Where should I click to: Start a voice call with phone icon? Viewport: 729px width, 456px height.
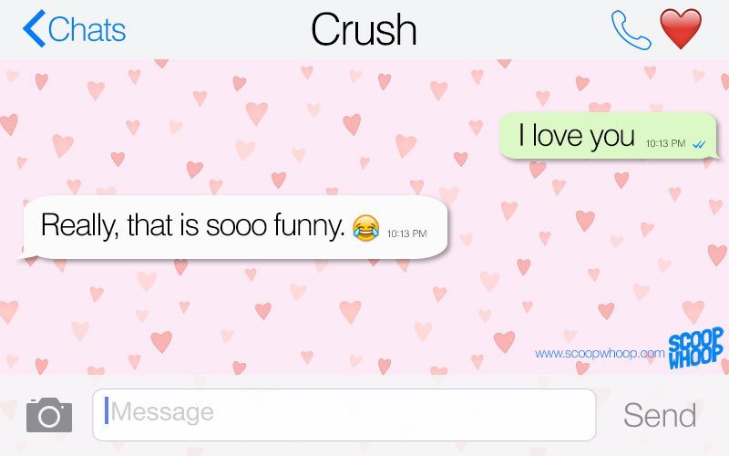pos(631,30)
